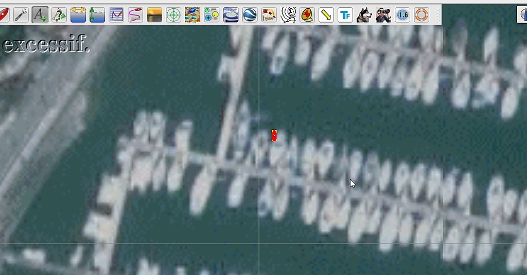This screenshot has height=275, width=527.
Task: Click the partially visible compass button at the top right corner
Action: (x=522, y=15)
